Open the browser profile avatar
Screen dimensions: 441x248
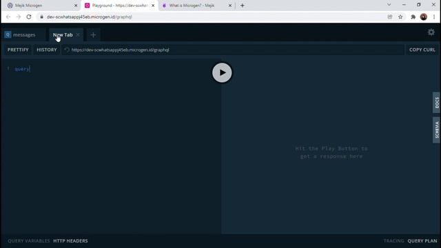pos(424,17)
